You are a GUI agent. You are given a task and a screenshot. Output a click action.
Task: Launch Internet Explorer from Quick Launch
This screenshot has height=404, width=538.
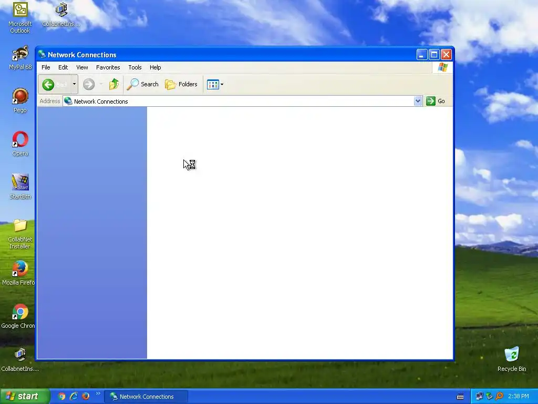pyautogui.click(x=74, y=396)
